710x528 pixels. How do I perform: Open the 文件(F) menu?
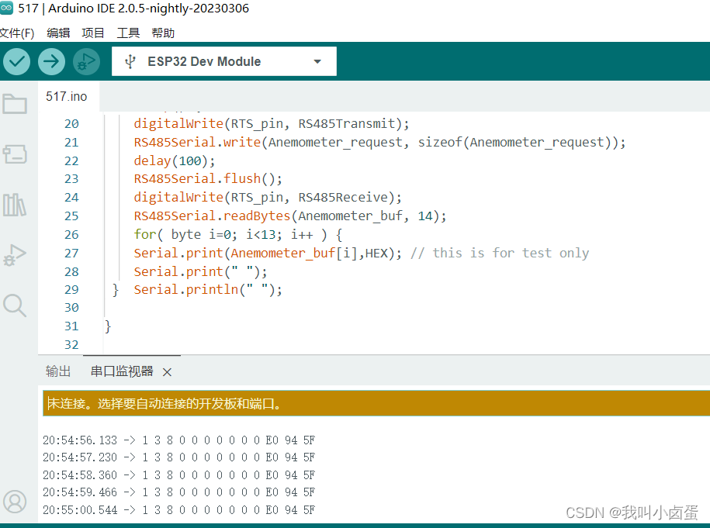pos(17,33)
